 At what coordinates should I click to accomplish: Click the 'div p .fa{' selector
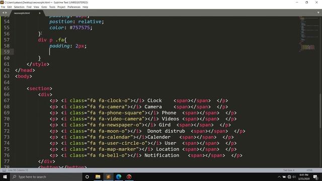[x=52, y=40]
